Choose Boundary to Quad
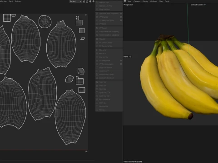This screenshot has height=163, width=218. click(x=109, y=78)
